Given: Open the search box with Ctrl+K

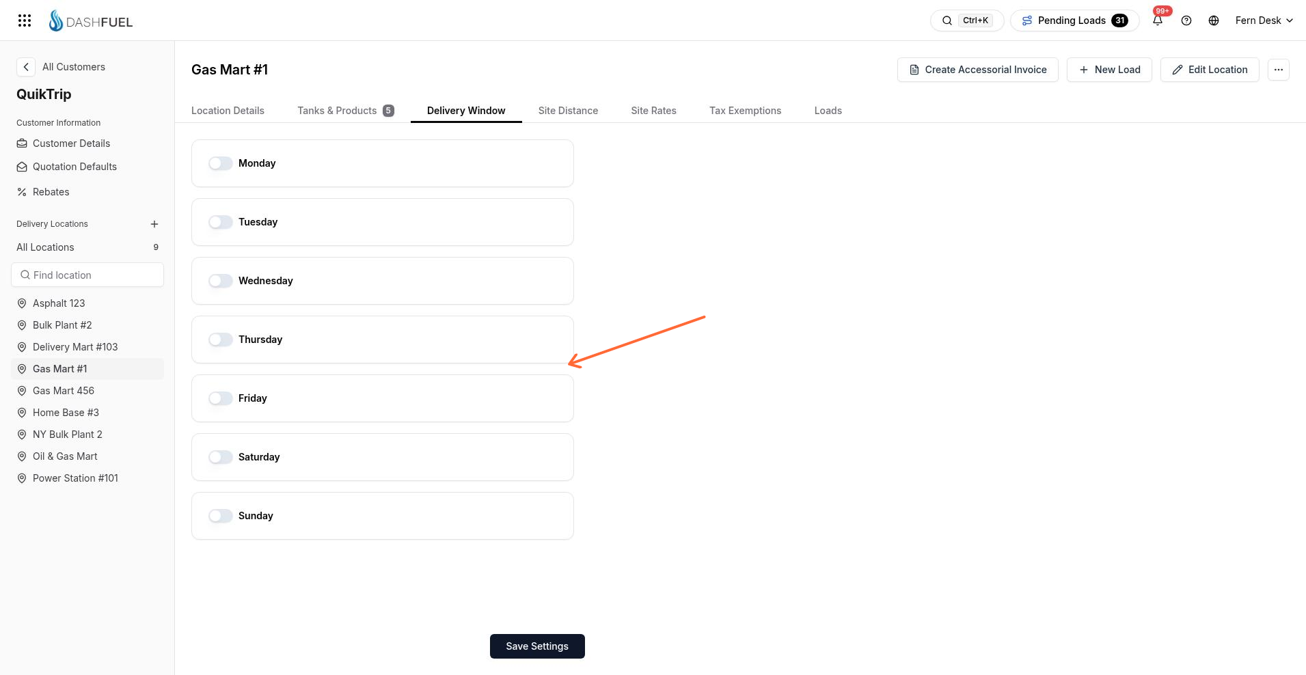Looking at the screenshot, I should pyautogui.click(x=967, y=20).
